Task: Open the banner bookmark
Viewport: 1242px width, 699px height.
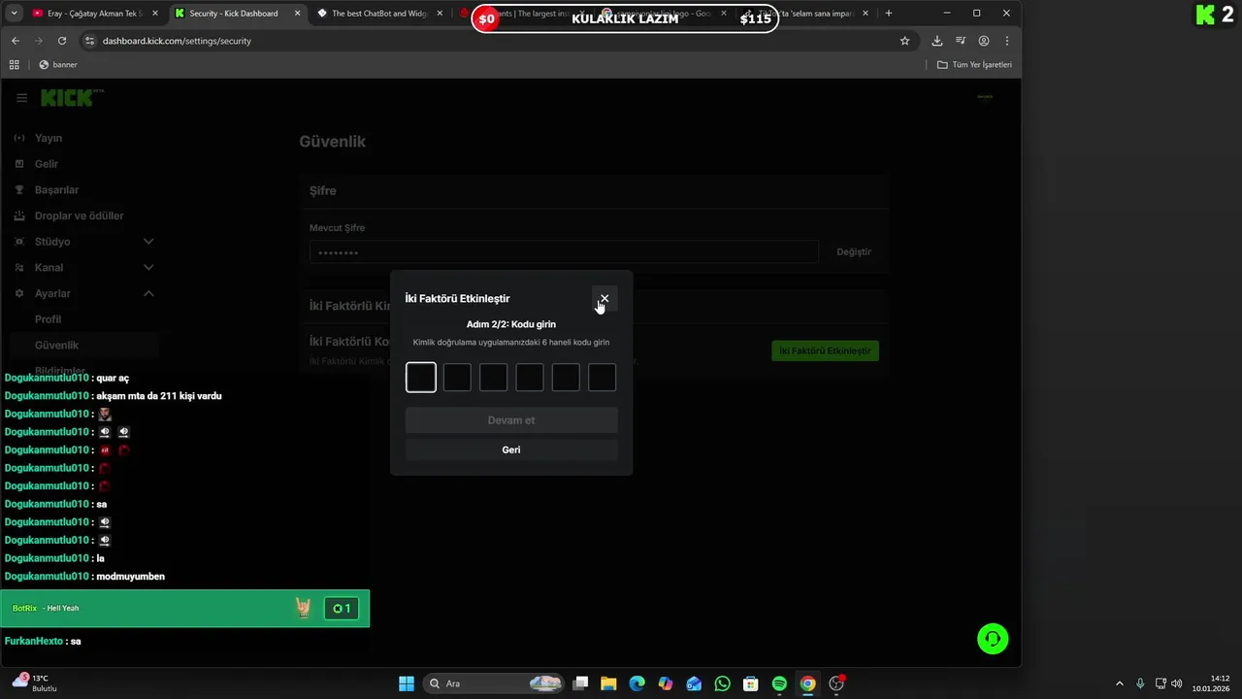Action: [58, 65]
